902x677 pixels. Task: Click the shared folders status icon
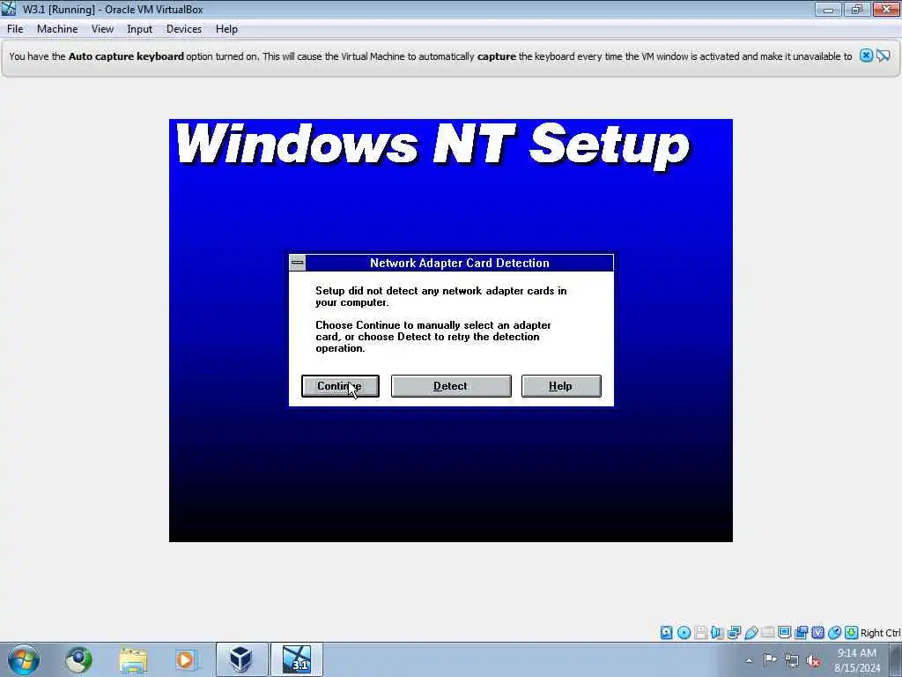click(x=768, y=633)
